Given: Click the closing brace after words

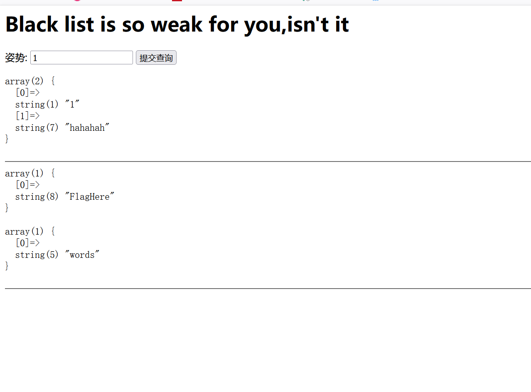Looking at the screenshot, I should pyautogui.click(x=7, y=266).
